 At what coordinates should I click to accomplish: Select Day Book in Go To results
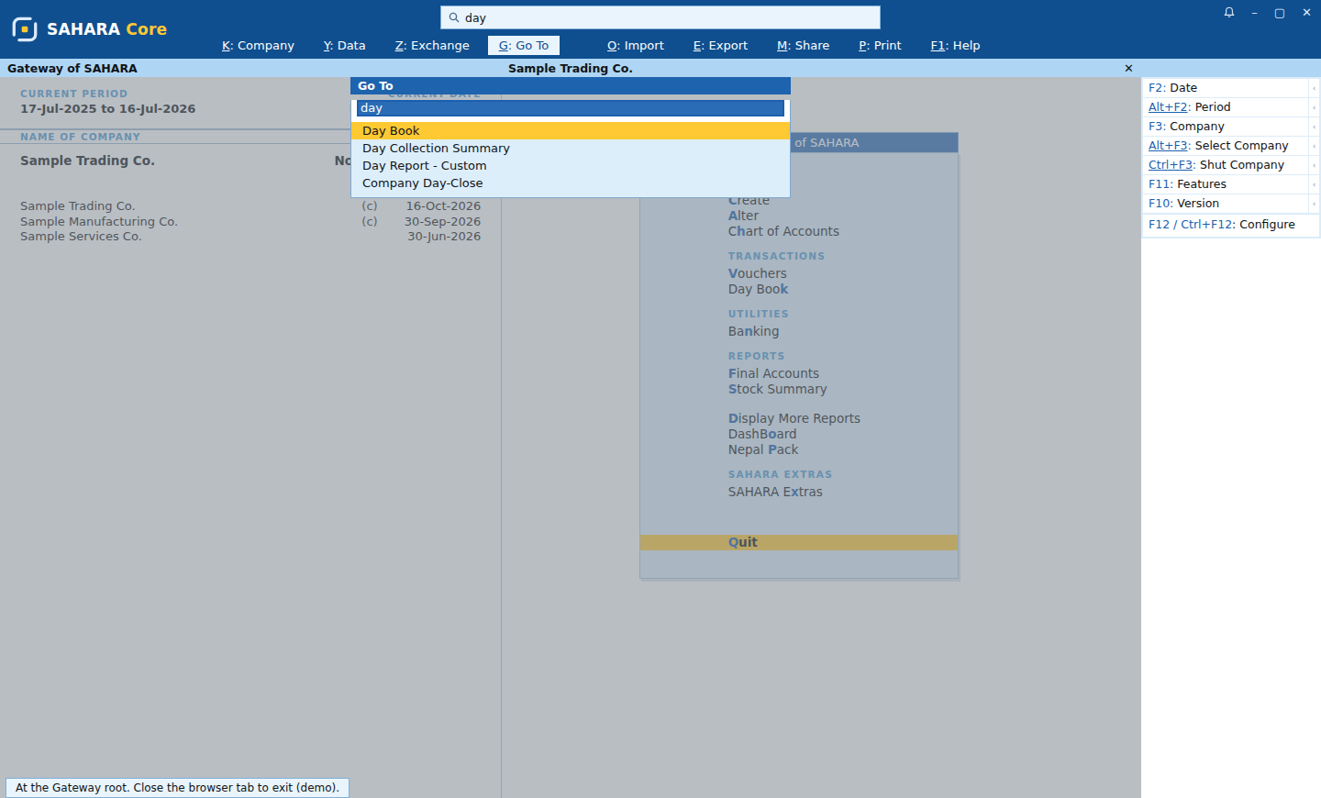(x=571, y=131)
